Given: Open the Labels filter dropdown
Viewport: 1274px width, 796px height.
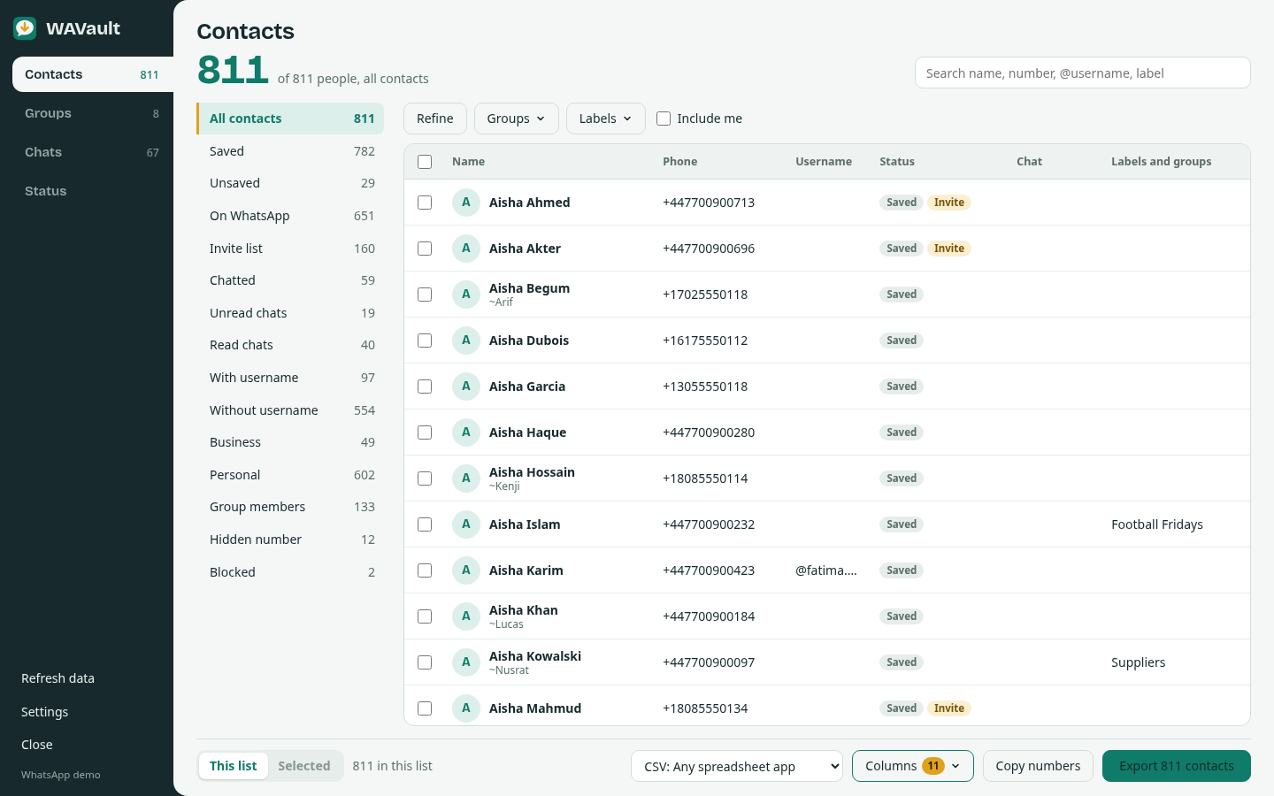Looking at the screenshot, I should [606, 119].
